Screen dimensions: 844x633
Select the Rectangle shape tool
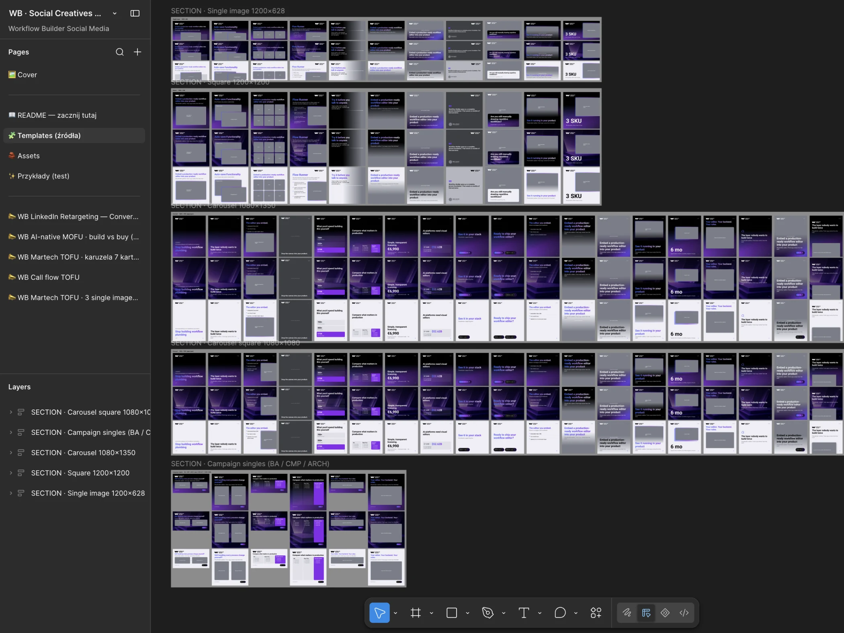(452, 613)
